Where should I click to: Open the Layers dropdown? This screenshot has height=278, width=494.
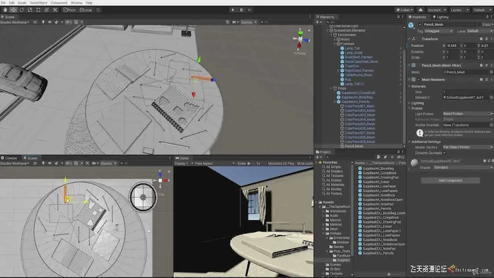click(x=459, y=10)
